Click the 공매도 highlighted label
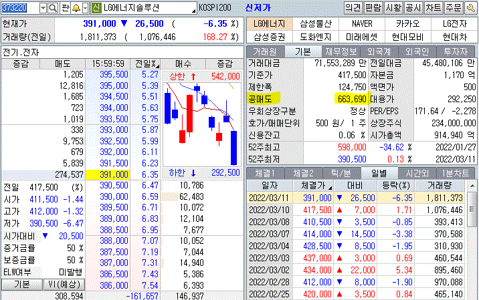The height and width of the screenshot is (300, 479). (261, 99)
